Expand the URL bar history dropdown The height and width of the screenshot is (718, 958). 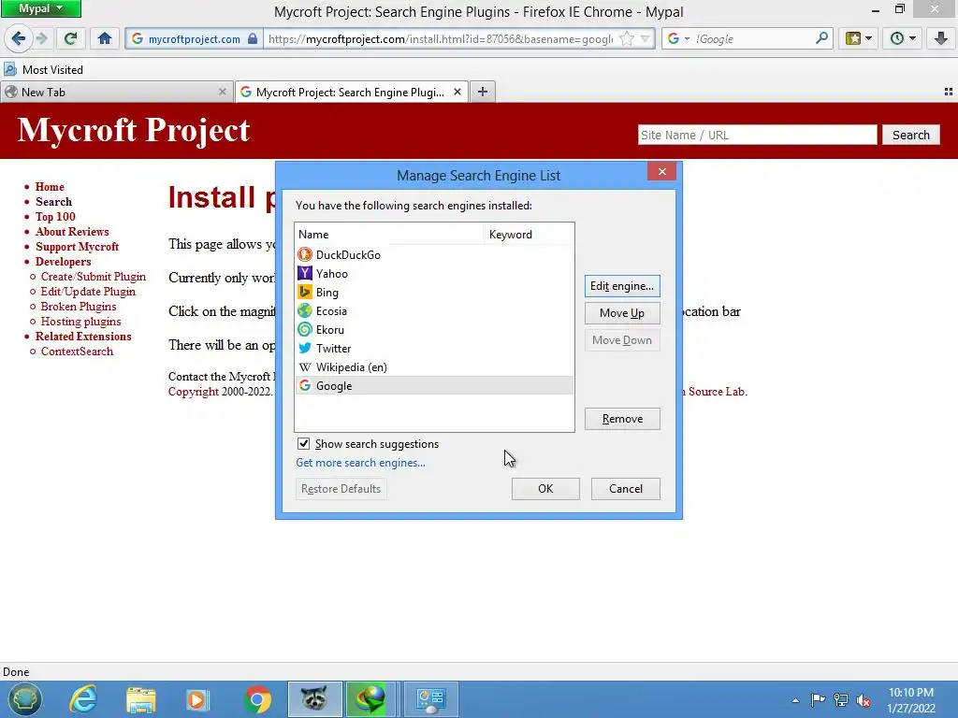(x=646, y=39)
